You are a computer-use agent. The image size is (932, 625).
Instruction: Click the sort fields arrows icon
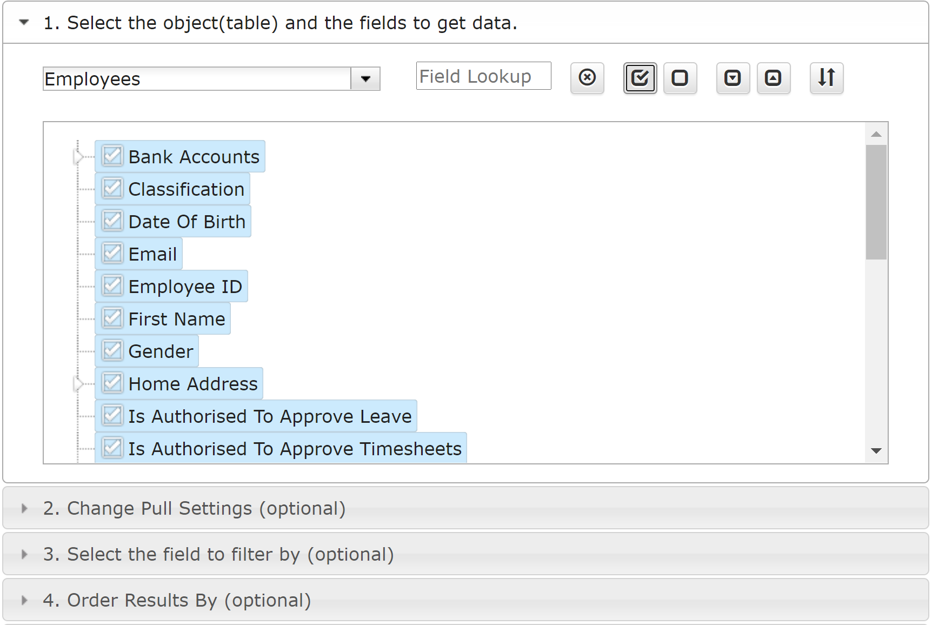point(827,78)
